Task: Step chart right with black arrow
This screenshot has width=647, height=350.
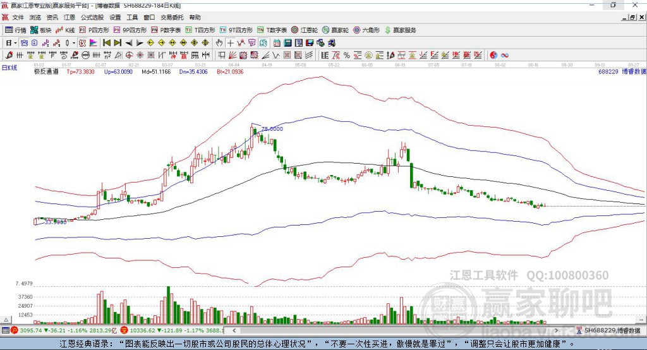Action: pyautogui.click(x=140, y=43)
